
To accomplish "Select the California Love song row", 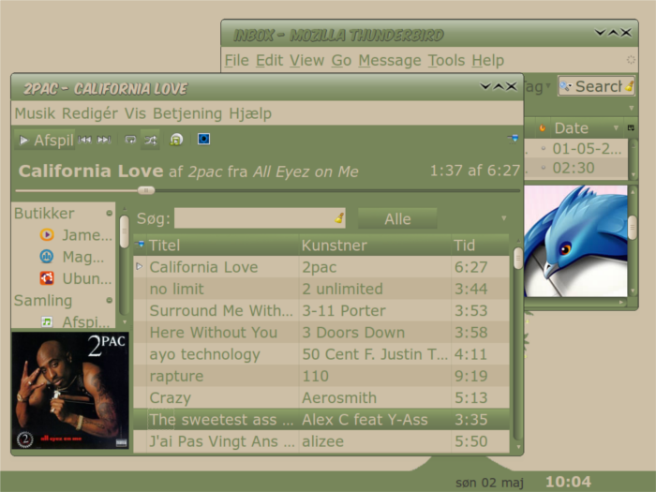I will tap(321, 267).
